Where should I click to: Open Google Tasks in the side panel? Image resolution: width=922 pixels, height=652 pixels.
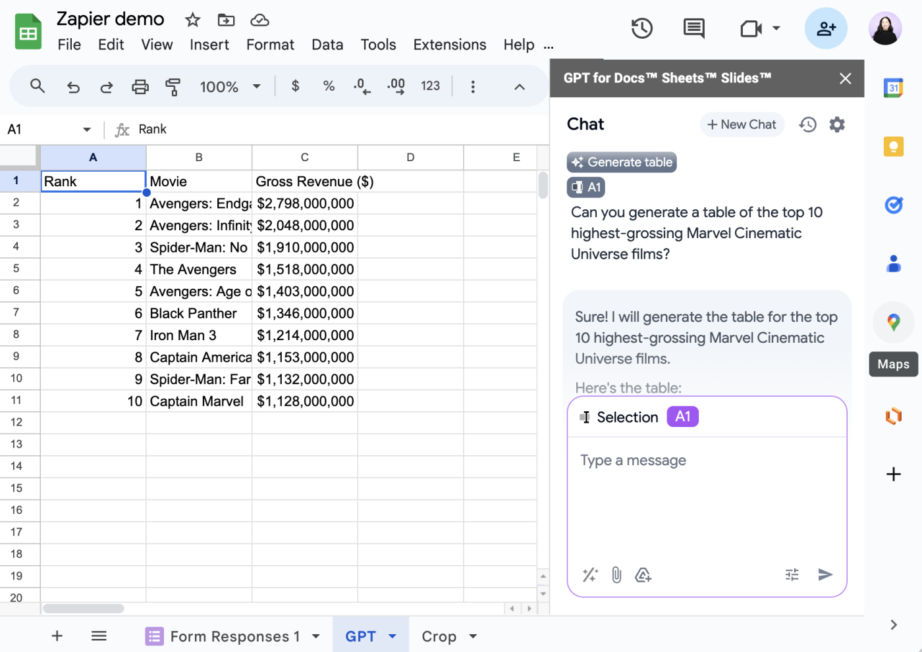tap(893, 205)
